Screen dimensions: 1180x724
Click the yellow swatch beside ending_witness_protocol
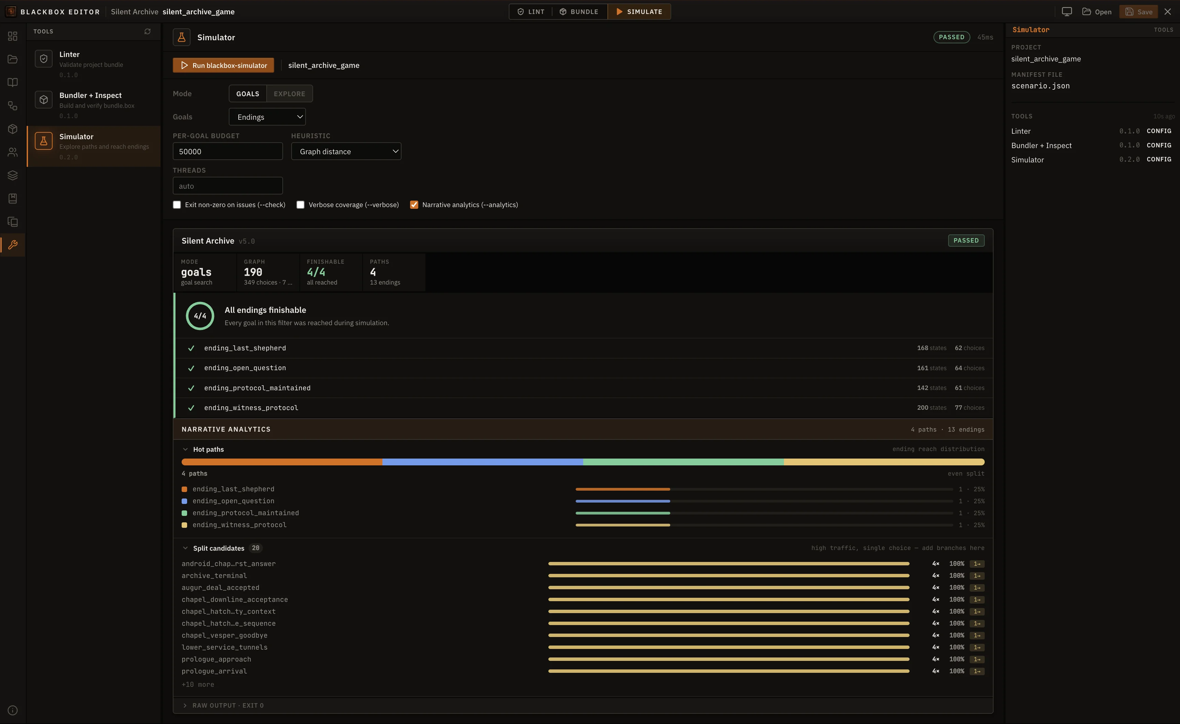(184, 525)
